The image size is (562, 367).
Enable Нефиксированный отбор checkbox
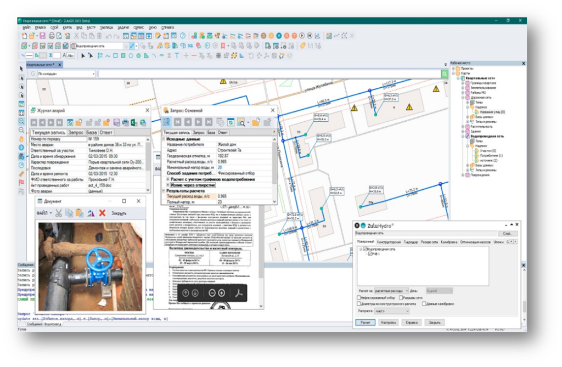(x=359, y=297)
